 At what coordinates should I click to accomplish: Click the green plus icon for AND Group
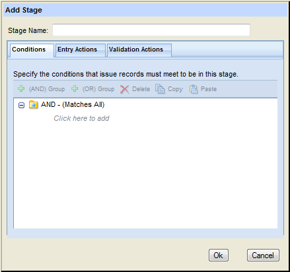click(x=21, y=88)
